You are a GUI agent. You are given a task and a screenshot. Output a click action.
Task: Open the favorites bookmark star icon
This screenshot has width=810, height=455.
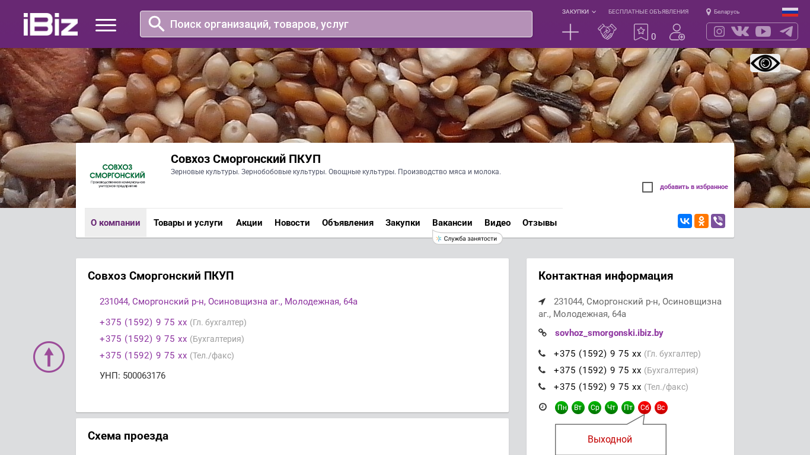(x=641, y=32)
